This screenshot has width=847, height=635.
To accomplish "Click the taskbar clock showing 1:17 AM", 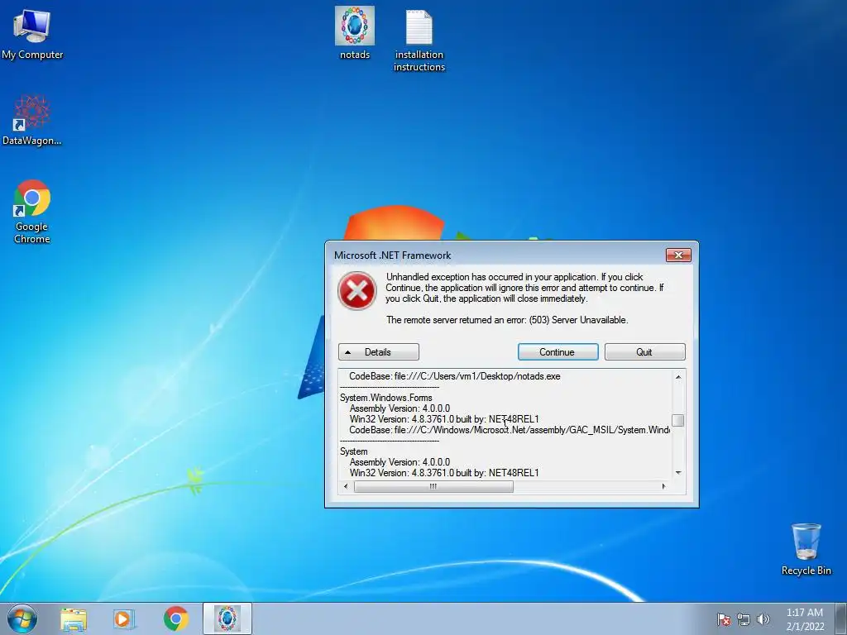I will 805,619.
